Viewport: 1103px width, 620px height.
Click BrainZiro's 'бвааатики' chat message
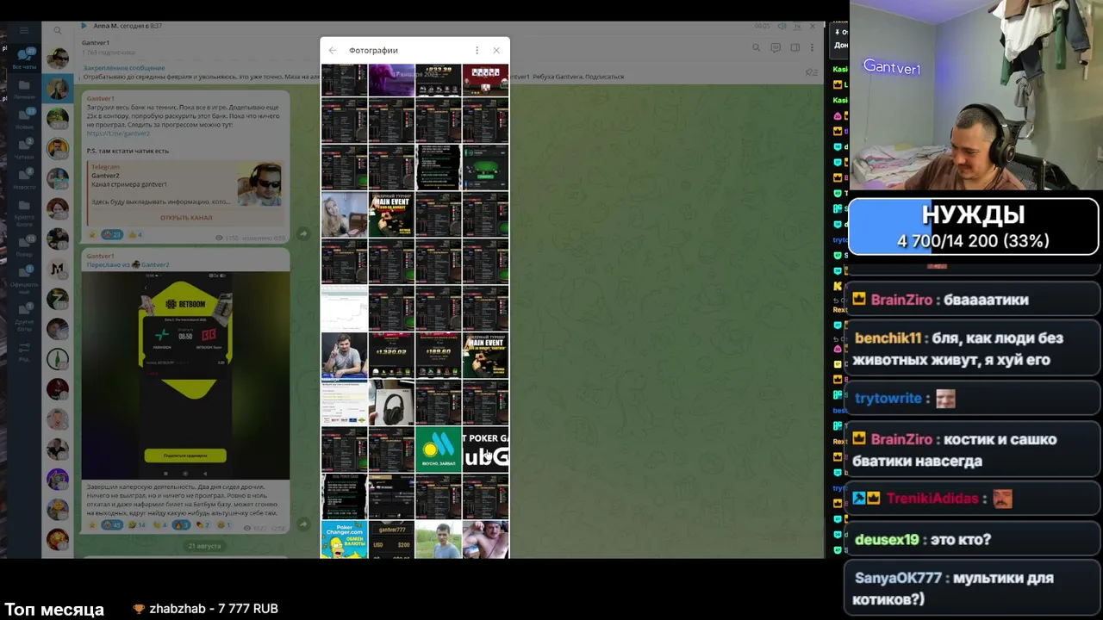974,300
